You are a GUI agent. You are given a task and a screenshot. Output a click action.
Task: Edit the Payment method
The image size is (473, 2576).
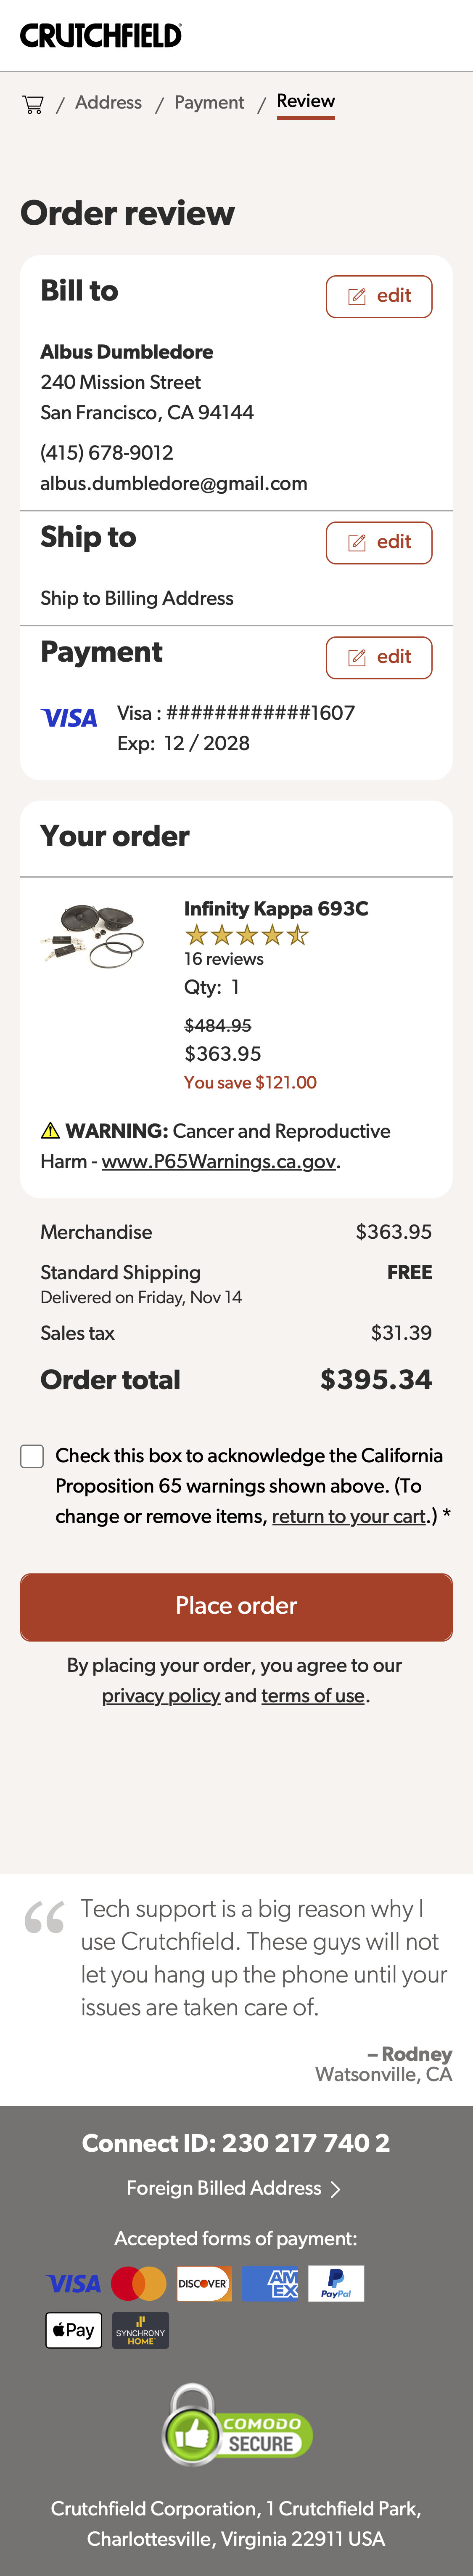coord(378,657)
